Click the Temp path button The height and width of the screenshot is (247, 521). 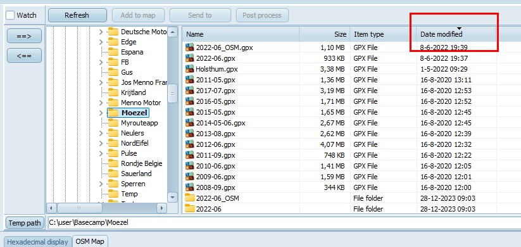25,223
